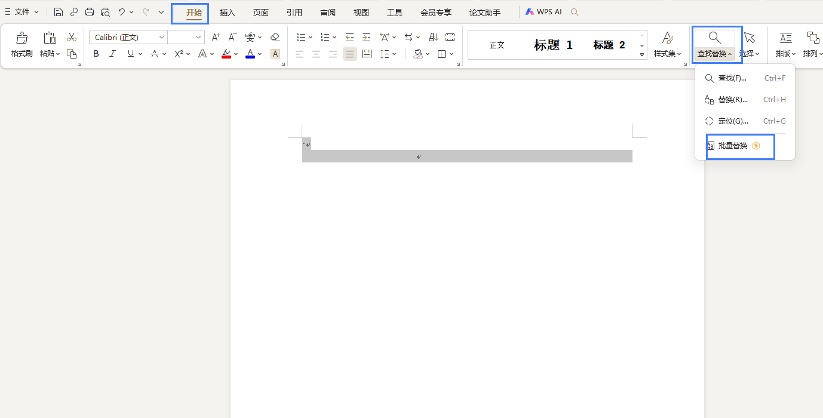Save the document using the save icon
The width and height of the screenshot is (823, 418).
click(x=59, y=12)
